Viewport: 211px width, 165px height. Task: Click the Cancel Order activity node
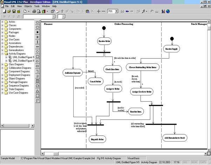(95, 81)
